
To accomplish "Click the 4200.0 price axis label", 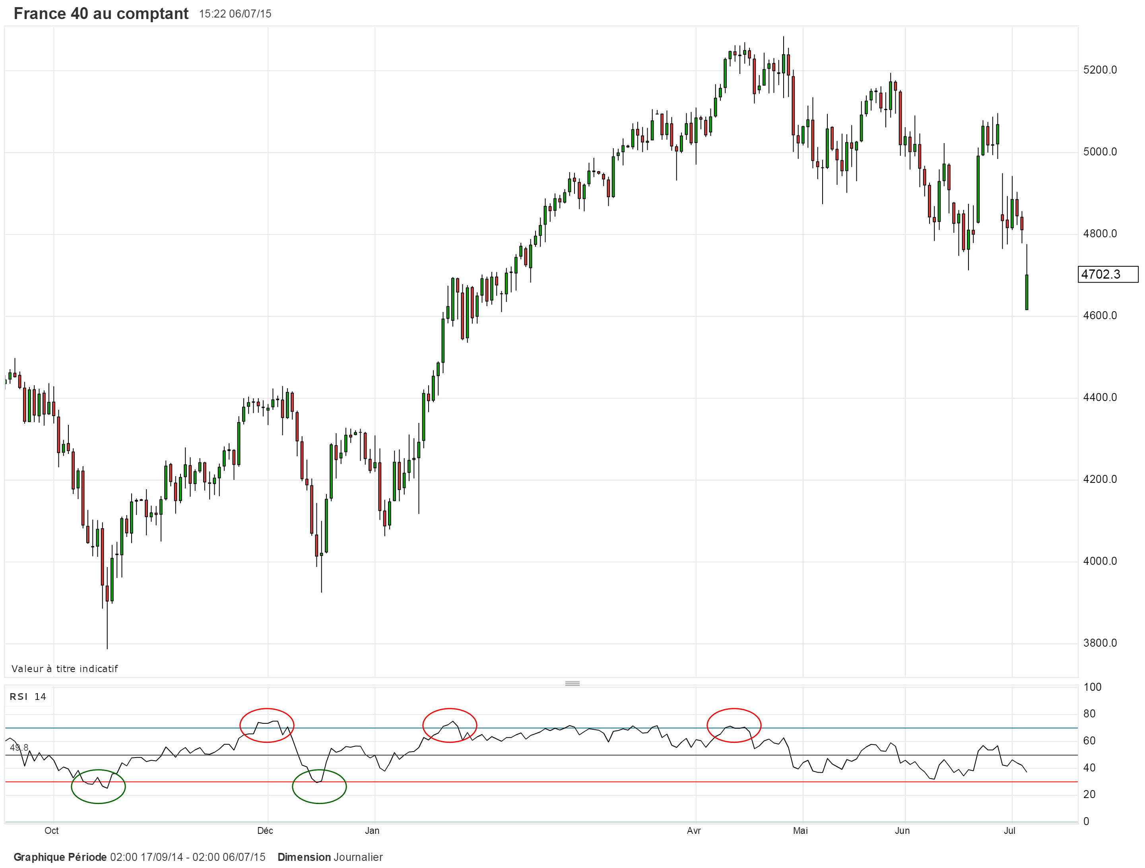I will point(1100,479).
